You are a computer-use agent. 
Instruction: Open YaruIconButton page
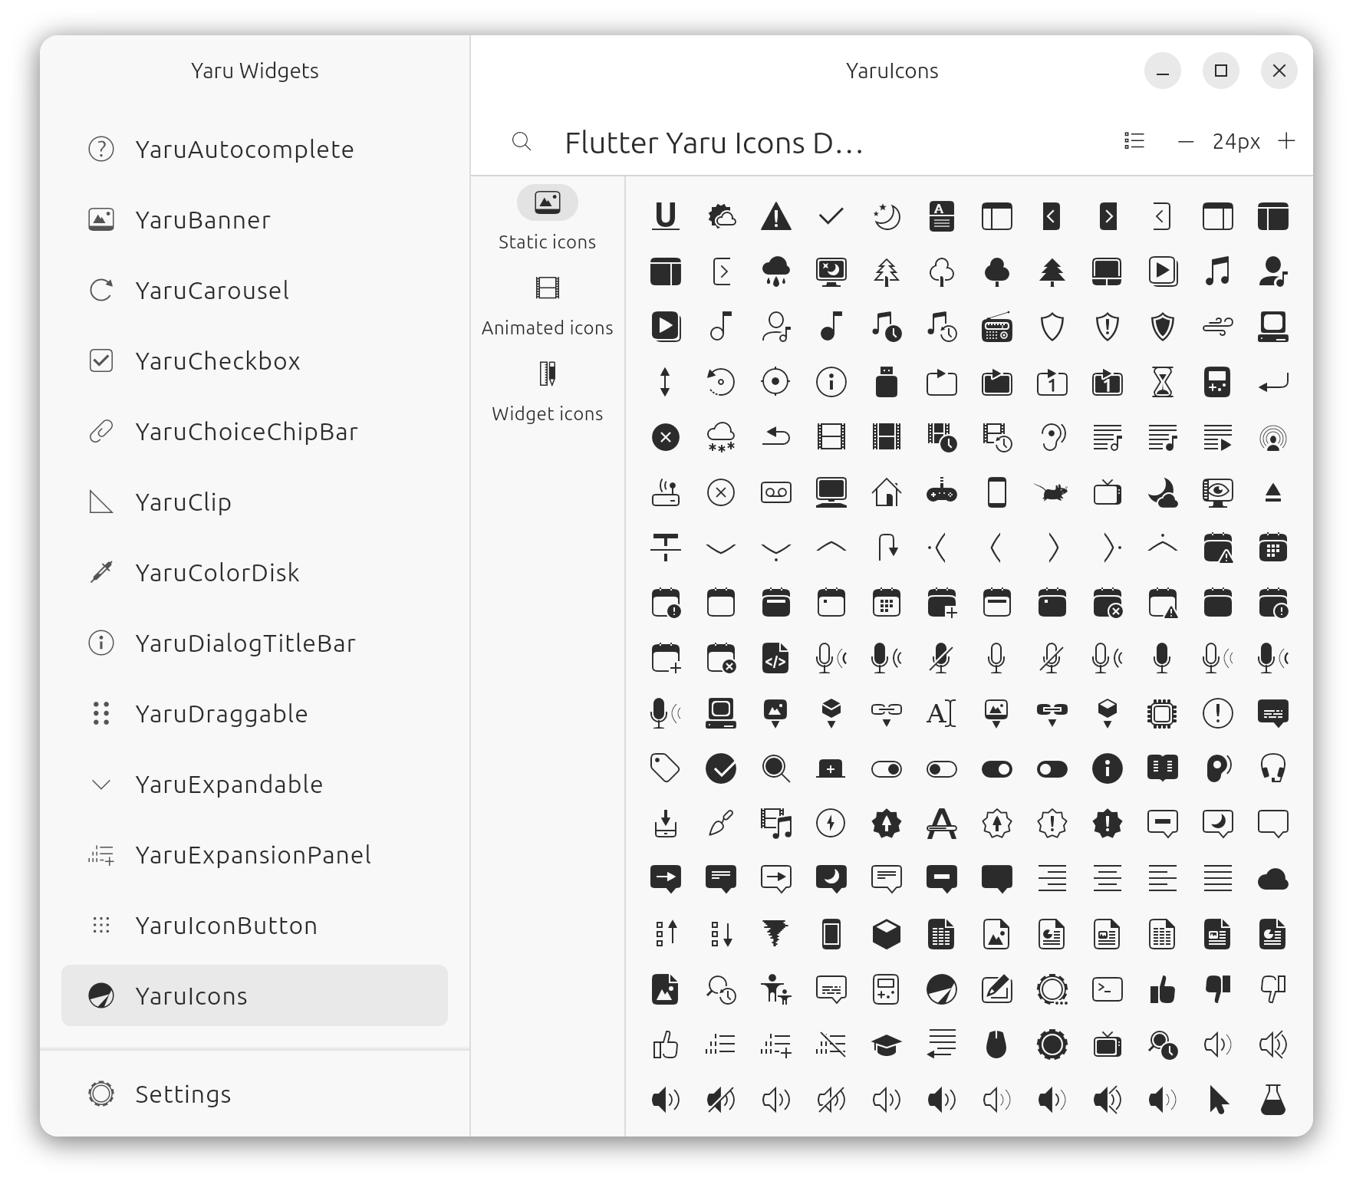click(x=255, y=925)
